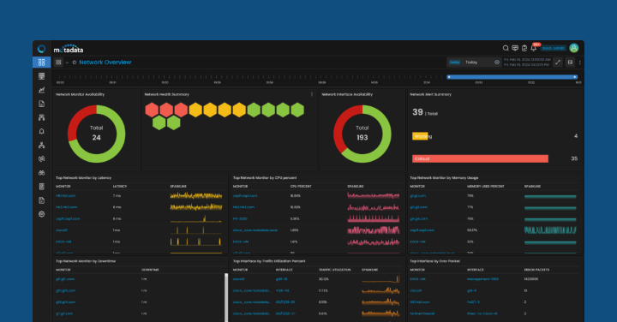Click the Critical alerts red bar
617x322 pixels.
(x=480, y=158)
